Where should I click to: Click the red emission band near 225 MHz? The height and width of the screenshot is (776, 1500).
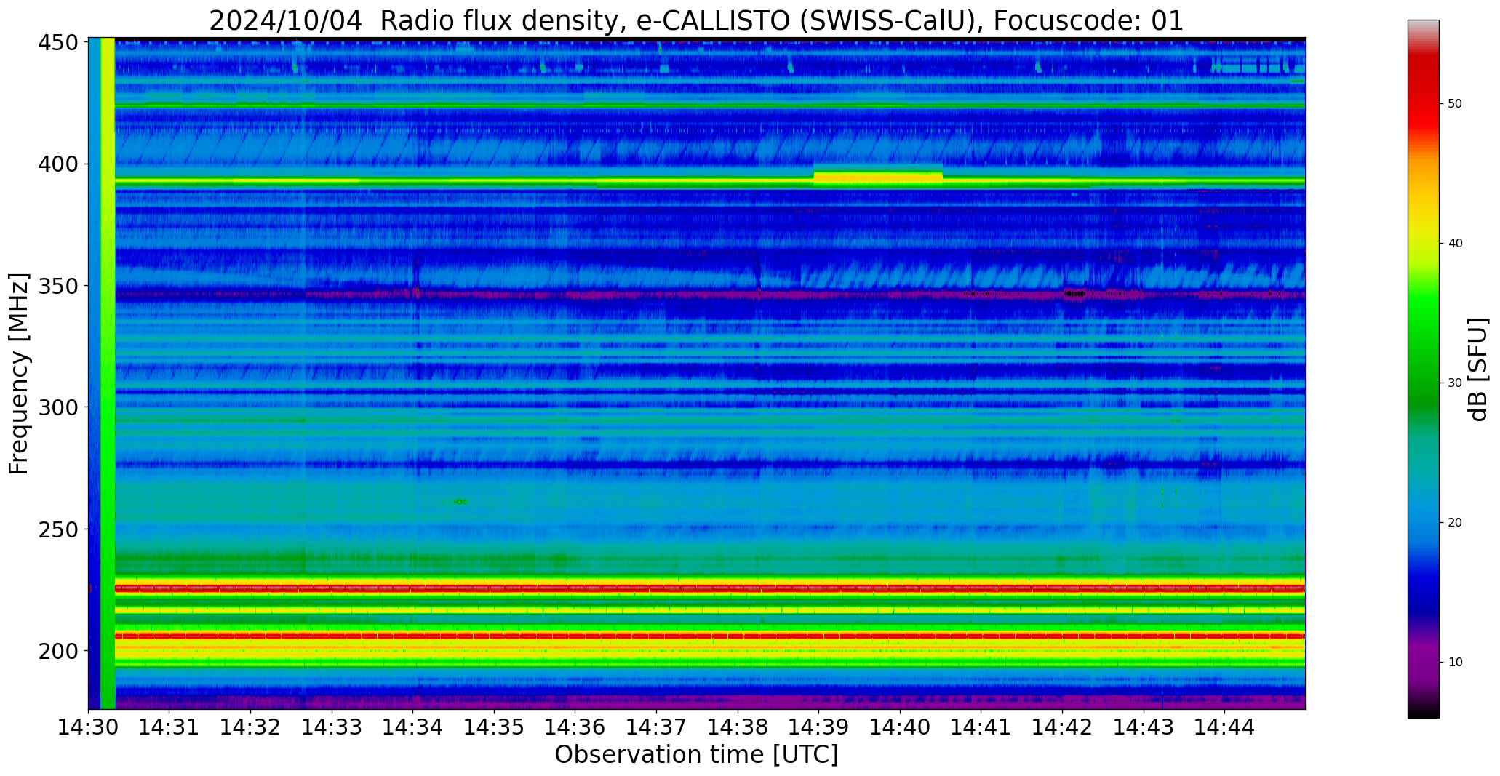coord(710,588)
